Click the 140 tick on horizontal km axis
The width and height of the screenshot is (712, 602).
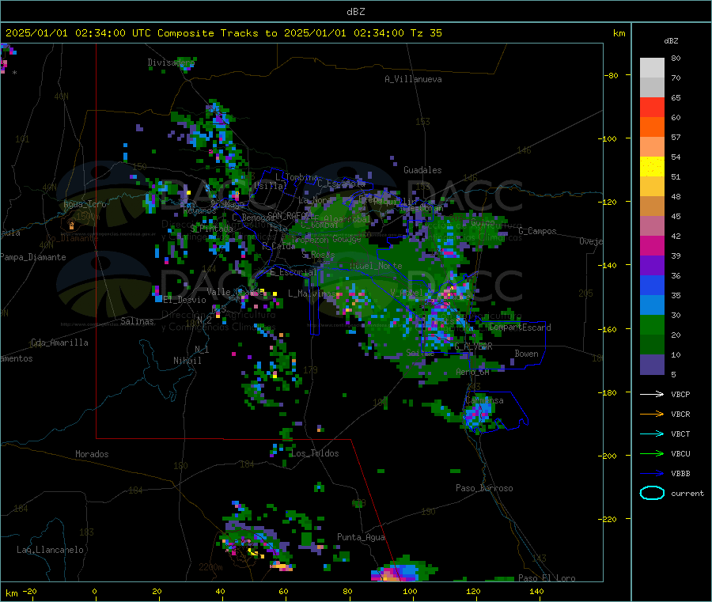point(536,591)
